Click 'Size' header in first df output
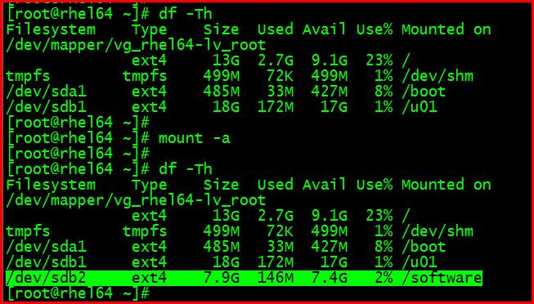Viewport: 534px width, 304px height. (x=222, y=29)
